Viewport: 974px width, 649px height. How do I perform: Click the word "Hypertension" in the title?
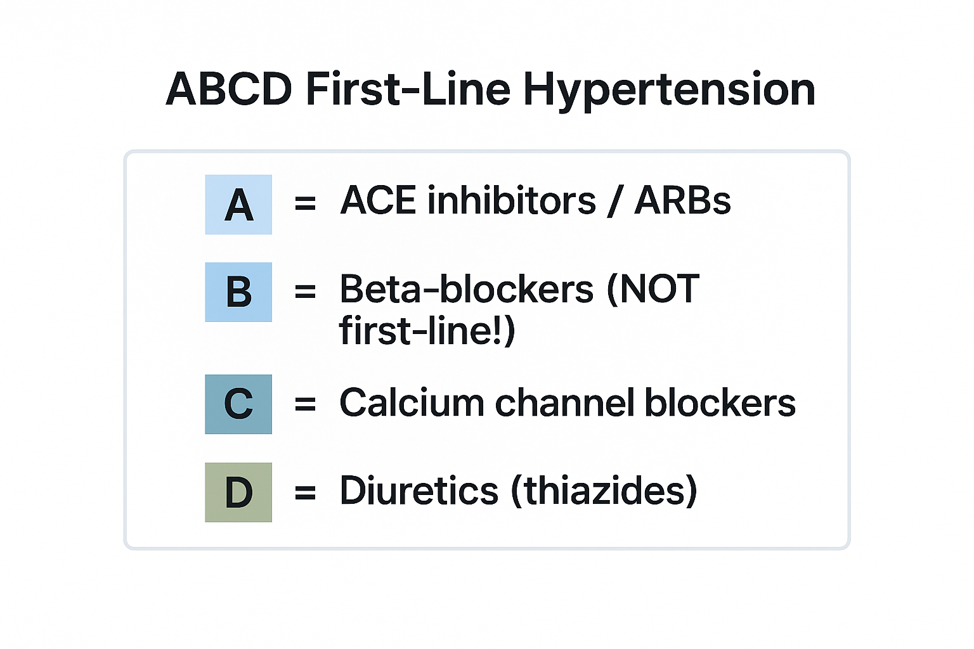click(669, 90)
